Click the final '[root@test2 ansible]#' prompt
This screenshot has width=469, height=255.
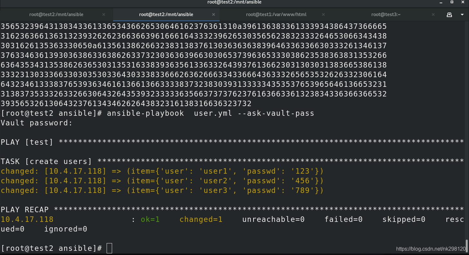(51, 248)
